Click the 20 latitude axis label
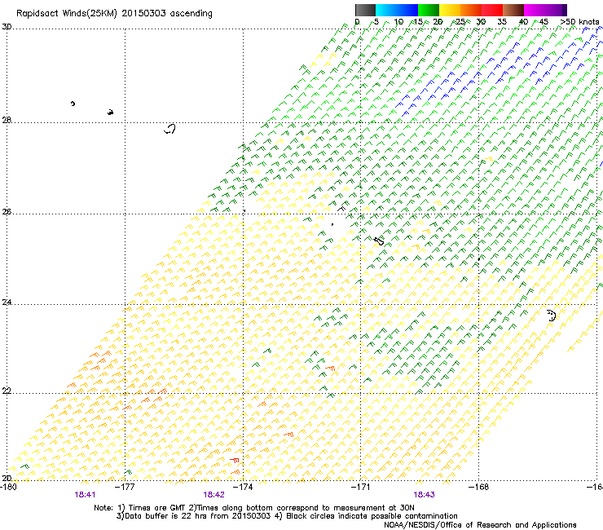 pyautogui.click(x=7, y=478)
